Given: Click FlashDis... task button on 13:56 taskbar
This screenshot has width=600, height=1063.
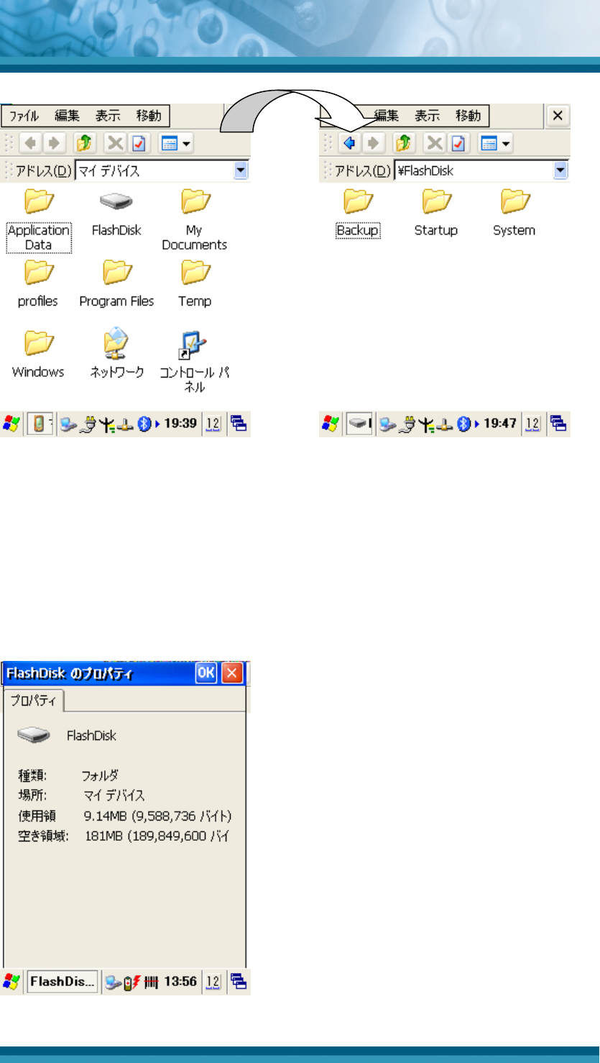Looking at the screenshot, I should [63, 981].
